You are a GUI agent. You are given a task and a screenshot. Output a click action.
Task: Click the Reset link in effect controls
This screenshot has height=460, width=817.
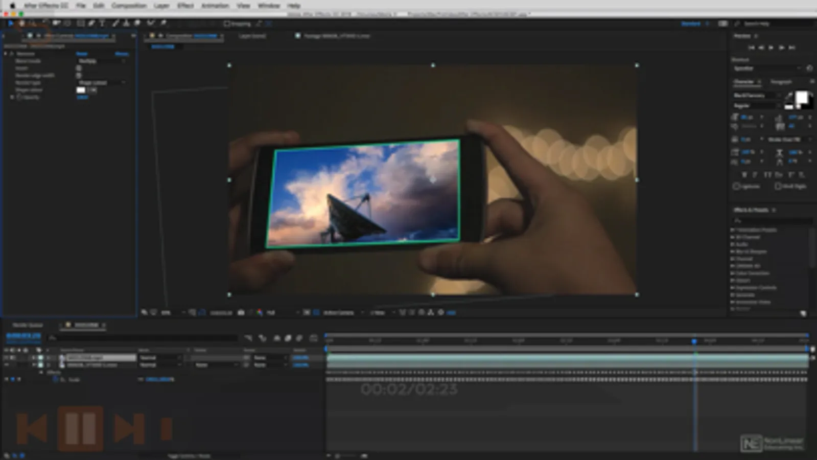[82, 54]
